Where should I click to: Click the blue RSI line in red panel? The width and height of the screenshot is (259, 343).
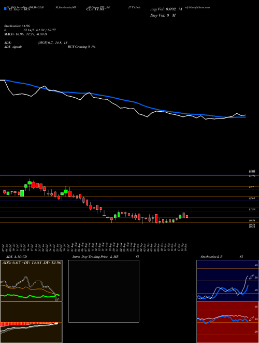coord(222,320)
